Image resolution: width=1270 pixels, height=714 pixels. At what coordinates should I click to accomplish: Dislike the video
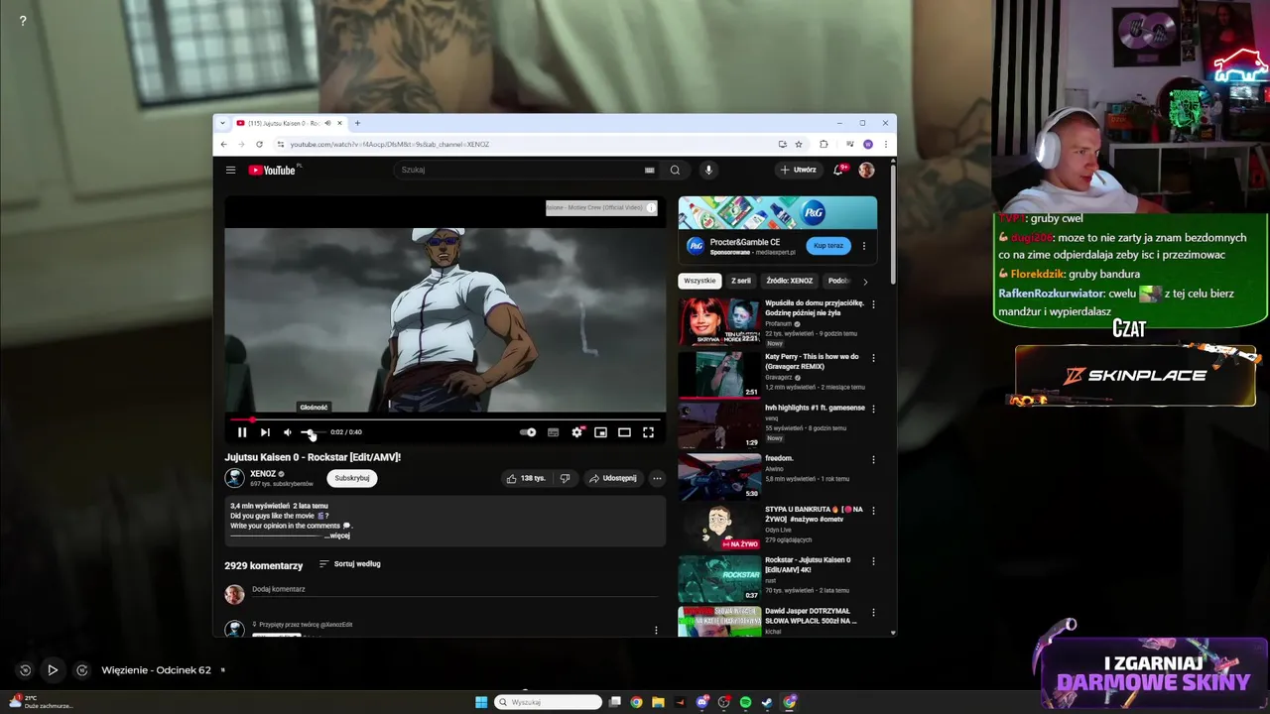click(x=565, y=478)
